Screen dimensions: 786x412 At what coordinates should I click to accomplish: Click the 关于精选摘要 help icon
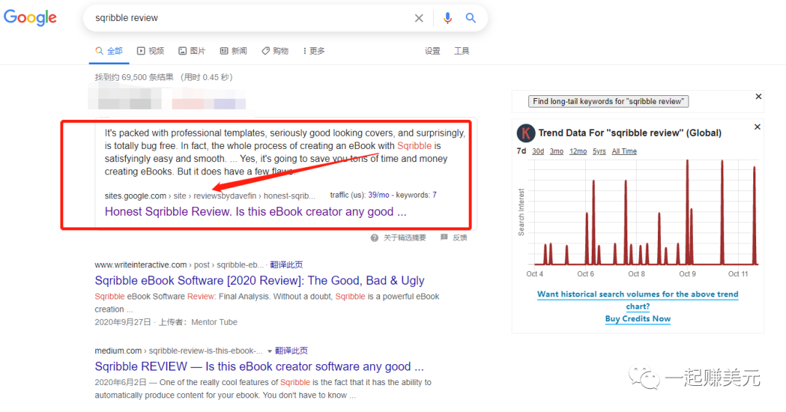(375, 238)
